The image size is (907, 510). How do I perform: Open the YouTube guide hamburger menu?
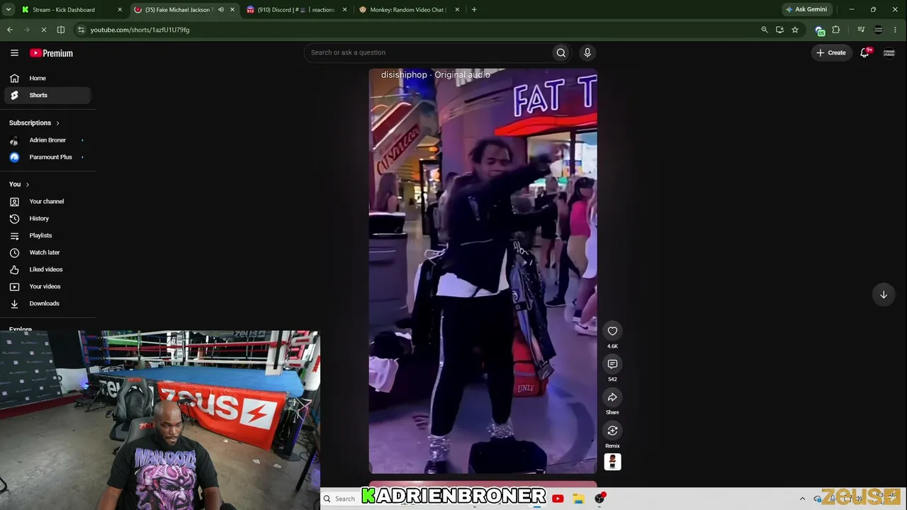pos(14,53)
